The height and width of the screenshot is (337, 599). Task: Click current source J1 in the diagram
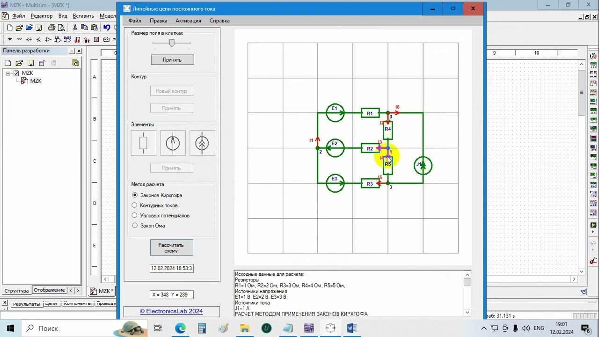pyautogui.click(x=423, y=165)
